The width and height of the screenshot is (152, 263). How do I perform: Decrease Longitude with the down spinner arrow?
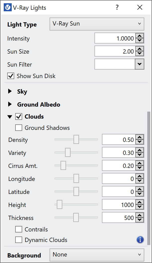pyautogui.click(x=140, y=181)
